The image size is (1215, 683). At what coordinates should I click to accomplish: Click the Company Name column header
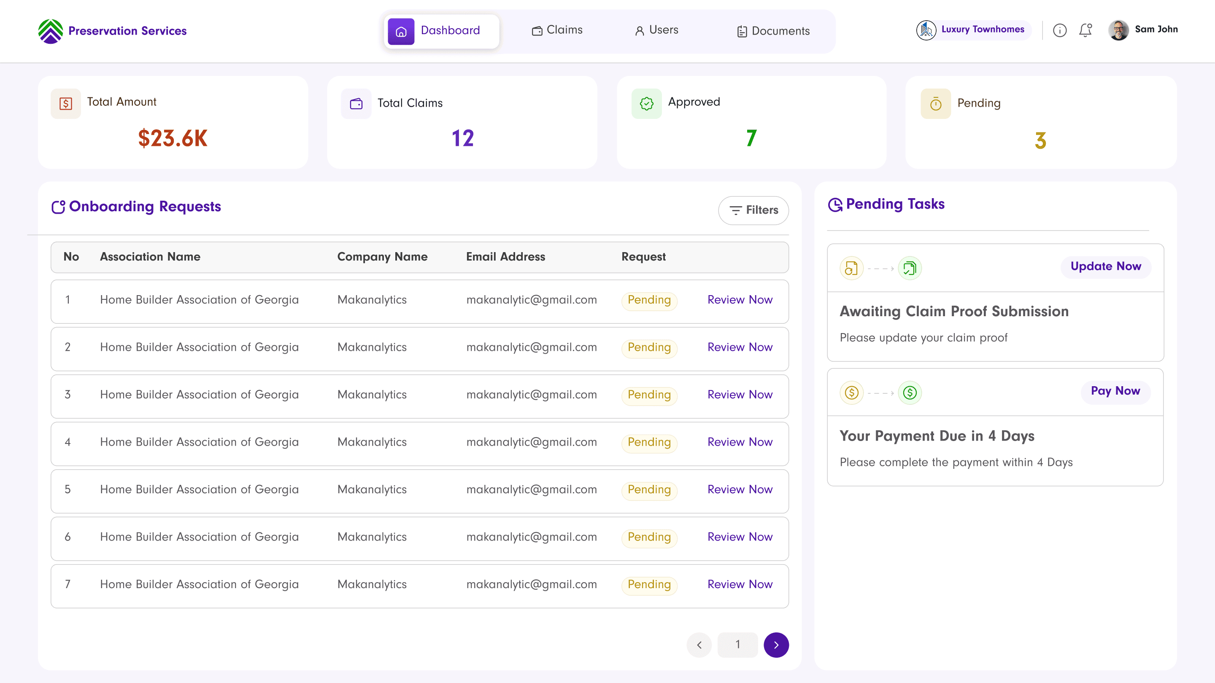pyautogui.click(x=382, y=257)
